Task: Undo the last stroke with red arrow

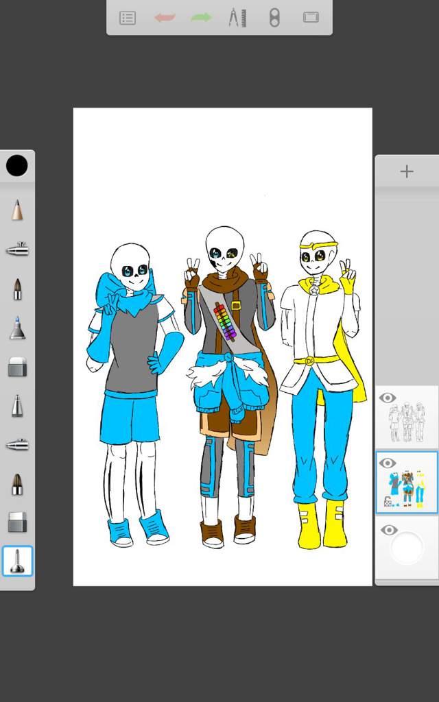Action: (165, 17)
